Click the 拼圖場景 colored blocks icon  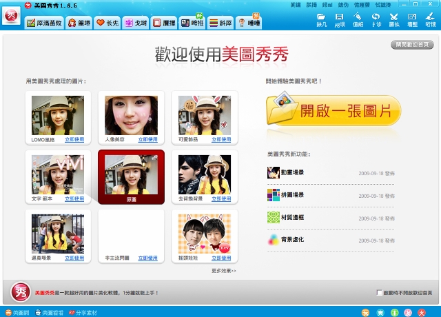click(x=274, y=195)
